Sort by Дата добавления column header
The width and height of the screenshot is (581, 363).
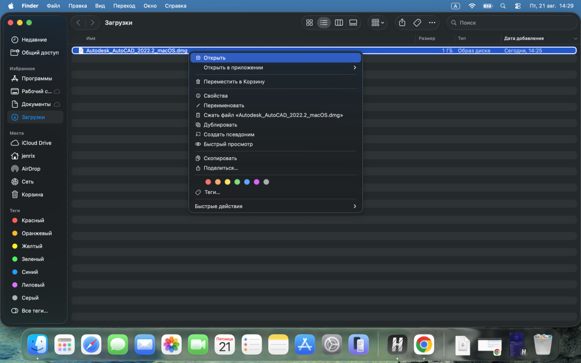pos(524,38)
